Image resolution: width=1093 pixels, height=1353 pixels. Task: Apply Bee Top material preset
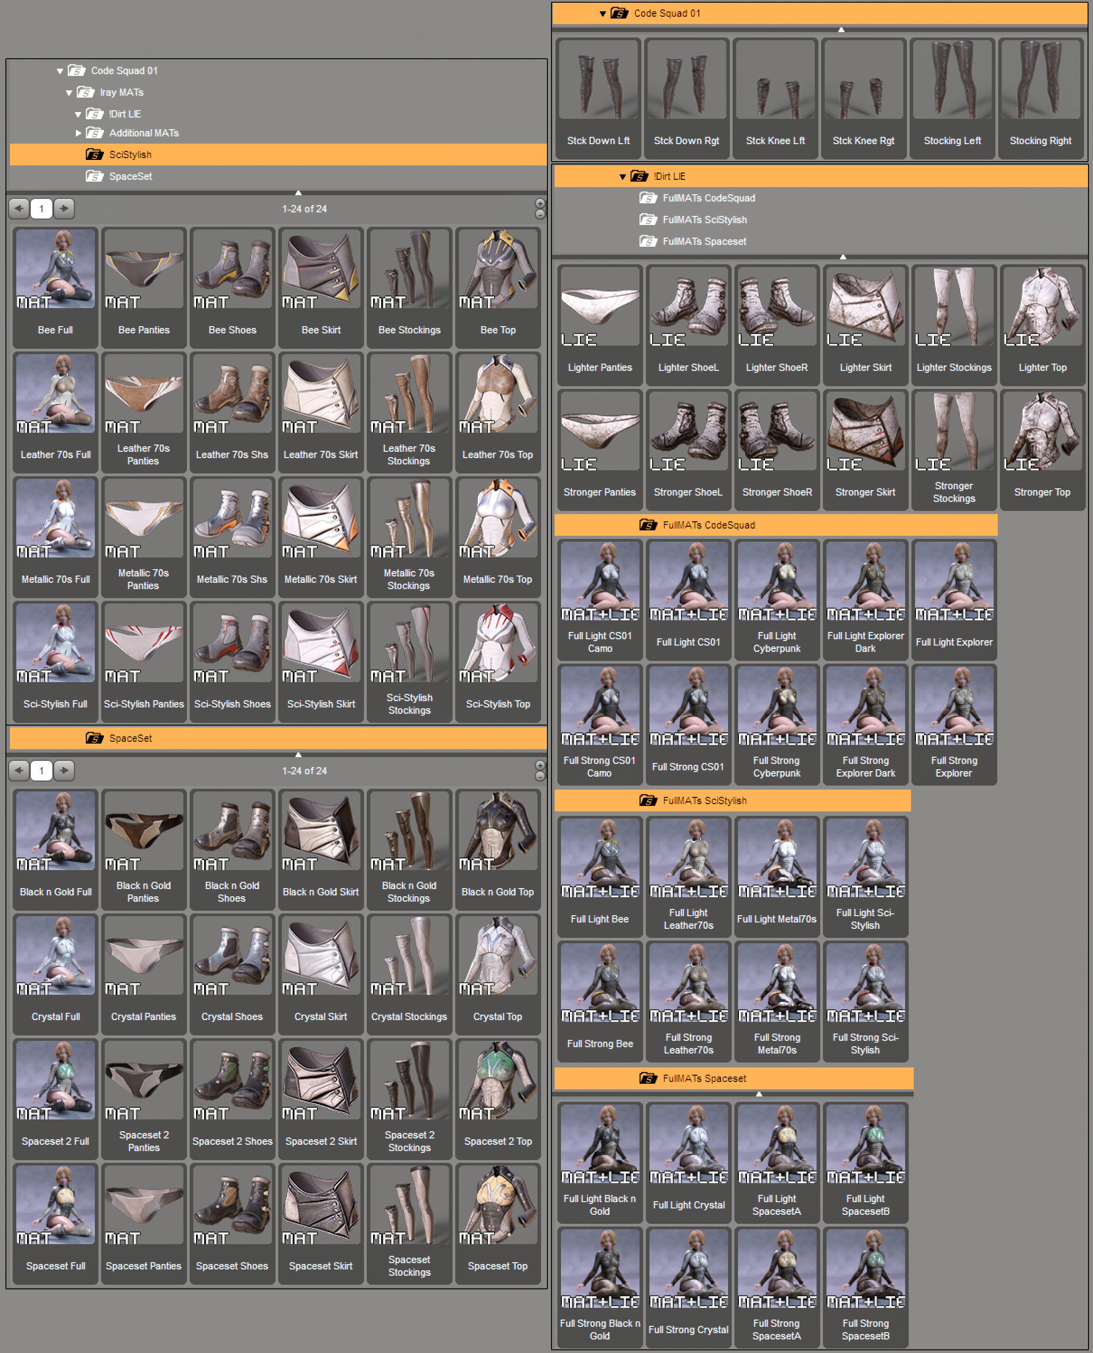tap(498, 287)
